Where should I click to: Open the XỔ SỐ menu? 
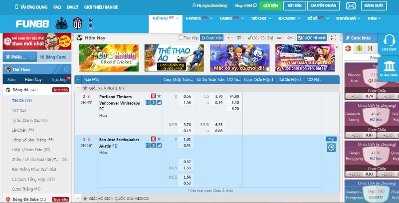[318, 18]
